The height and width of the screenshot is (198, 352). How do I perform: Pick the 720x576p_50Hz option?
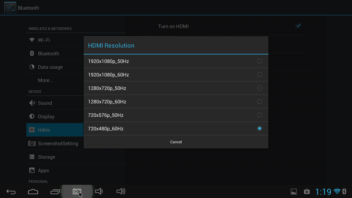pos(176,115)
